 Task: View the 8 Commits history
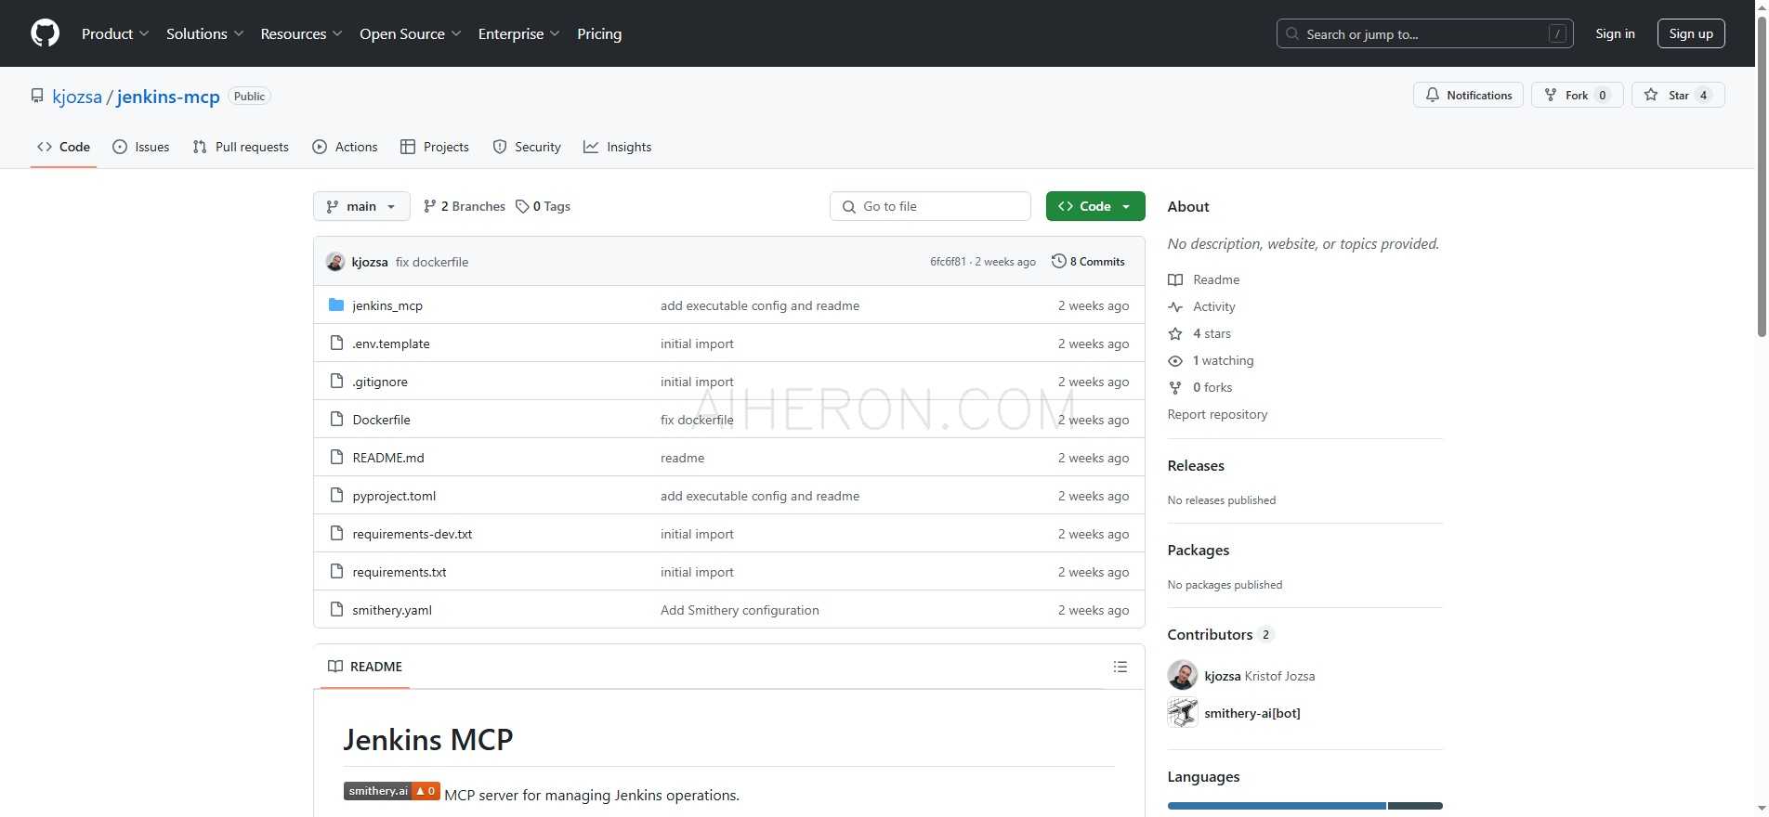pyautogui.click(x=1088, y=262)
